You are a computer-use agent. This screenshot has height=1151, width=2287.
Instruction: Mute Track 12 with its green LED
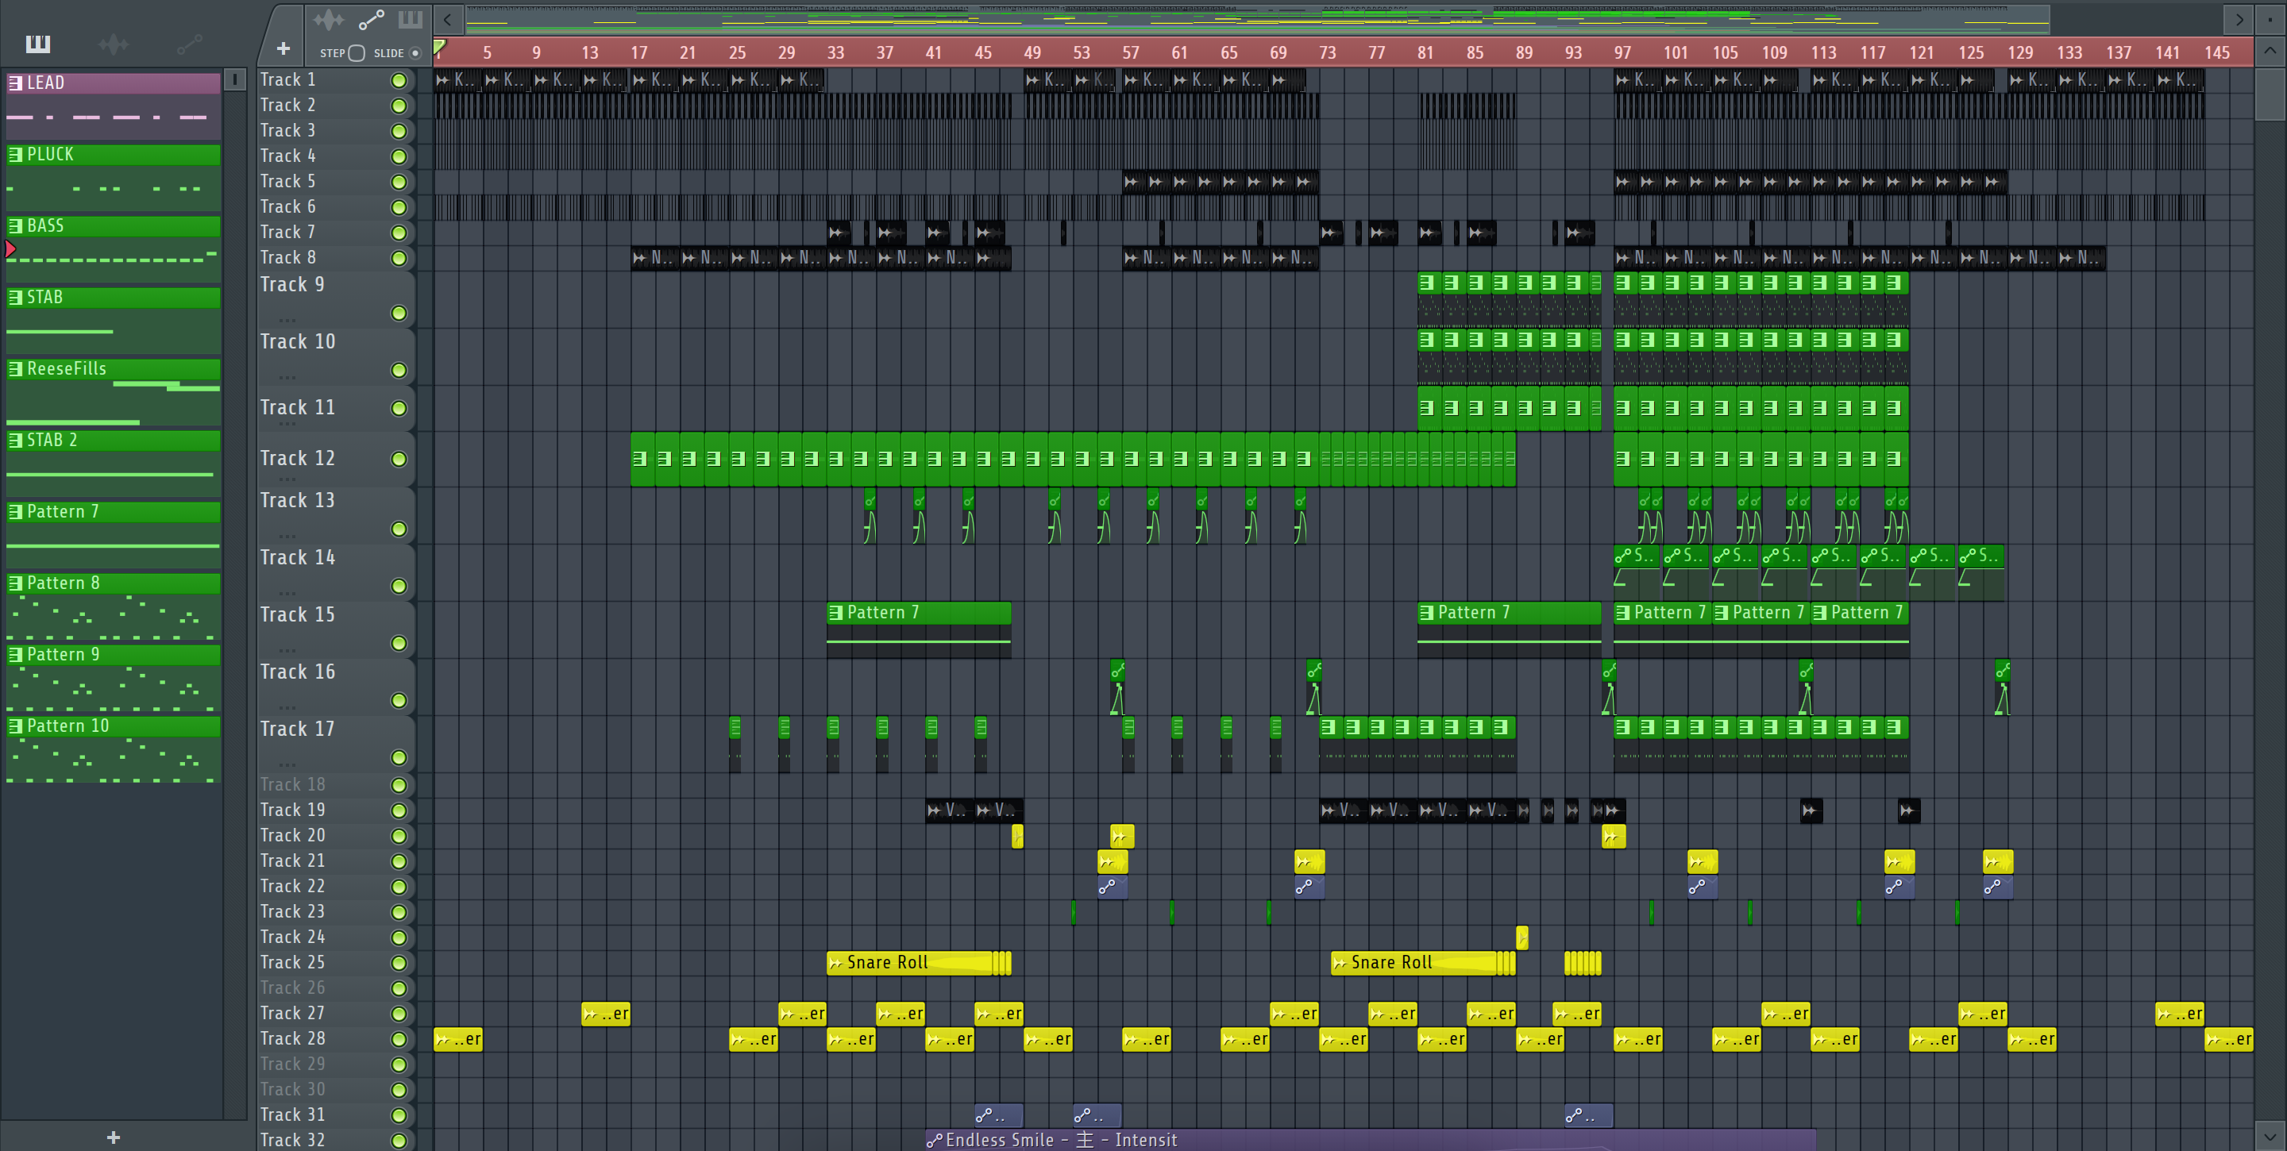[399, 459]
